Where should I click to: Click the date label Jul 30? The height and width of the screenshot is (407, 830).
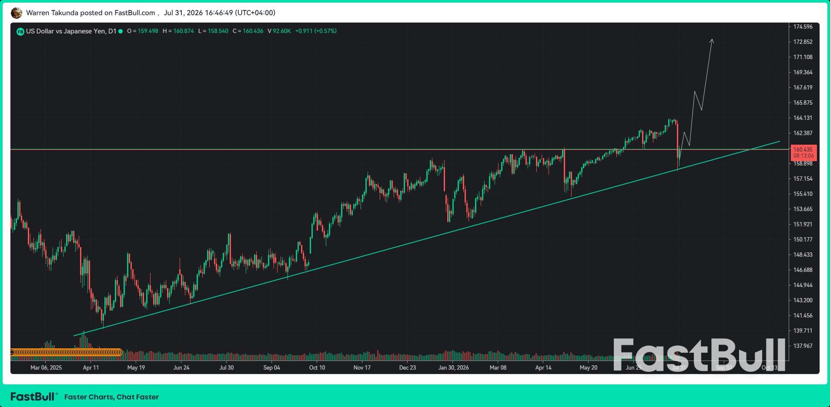click(x=227, y=368)
